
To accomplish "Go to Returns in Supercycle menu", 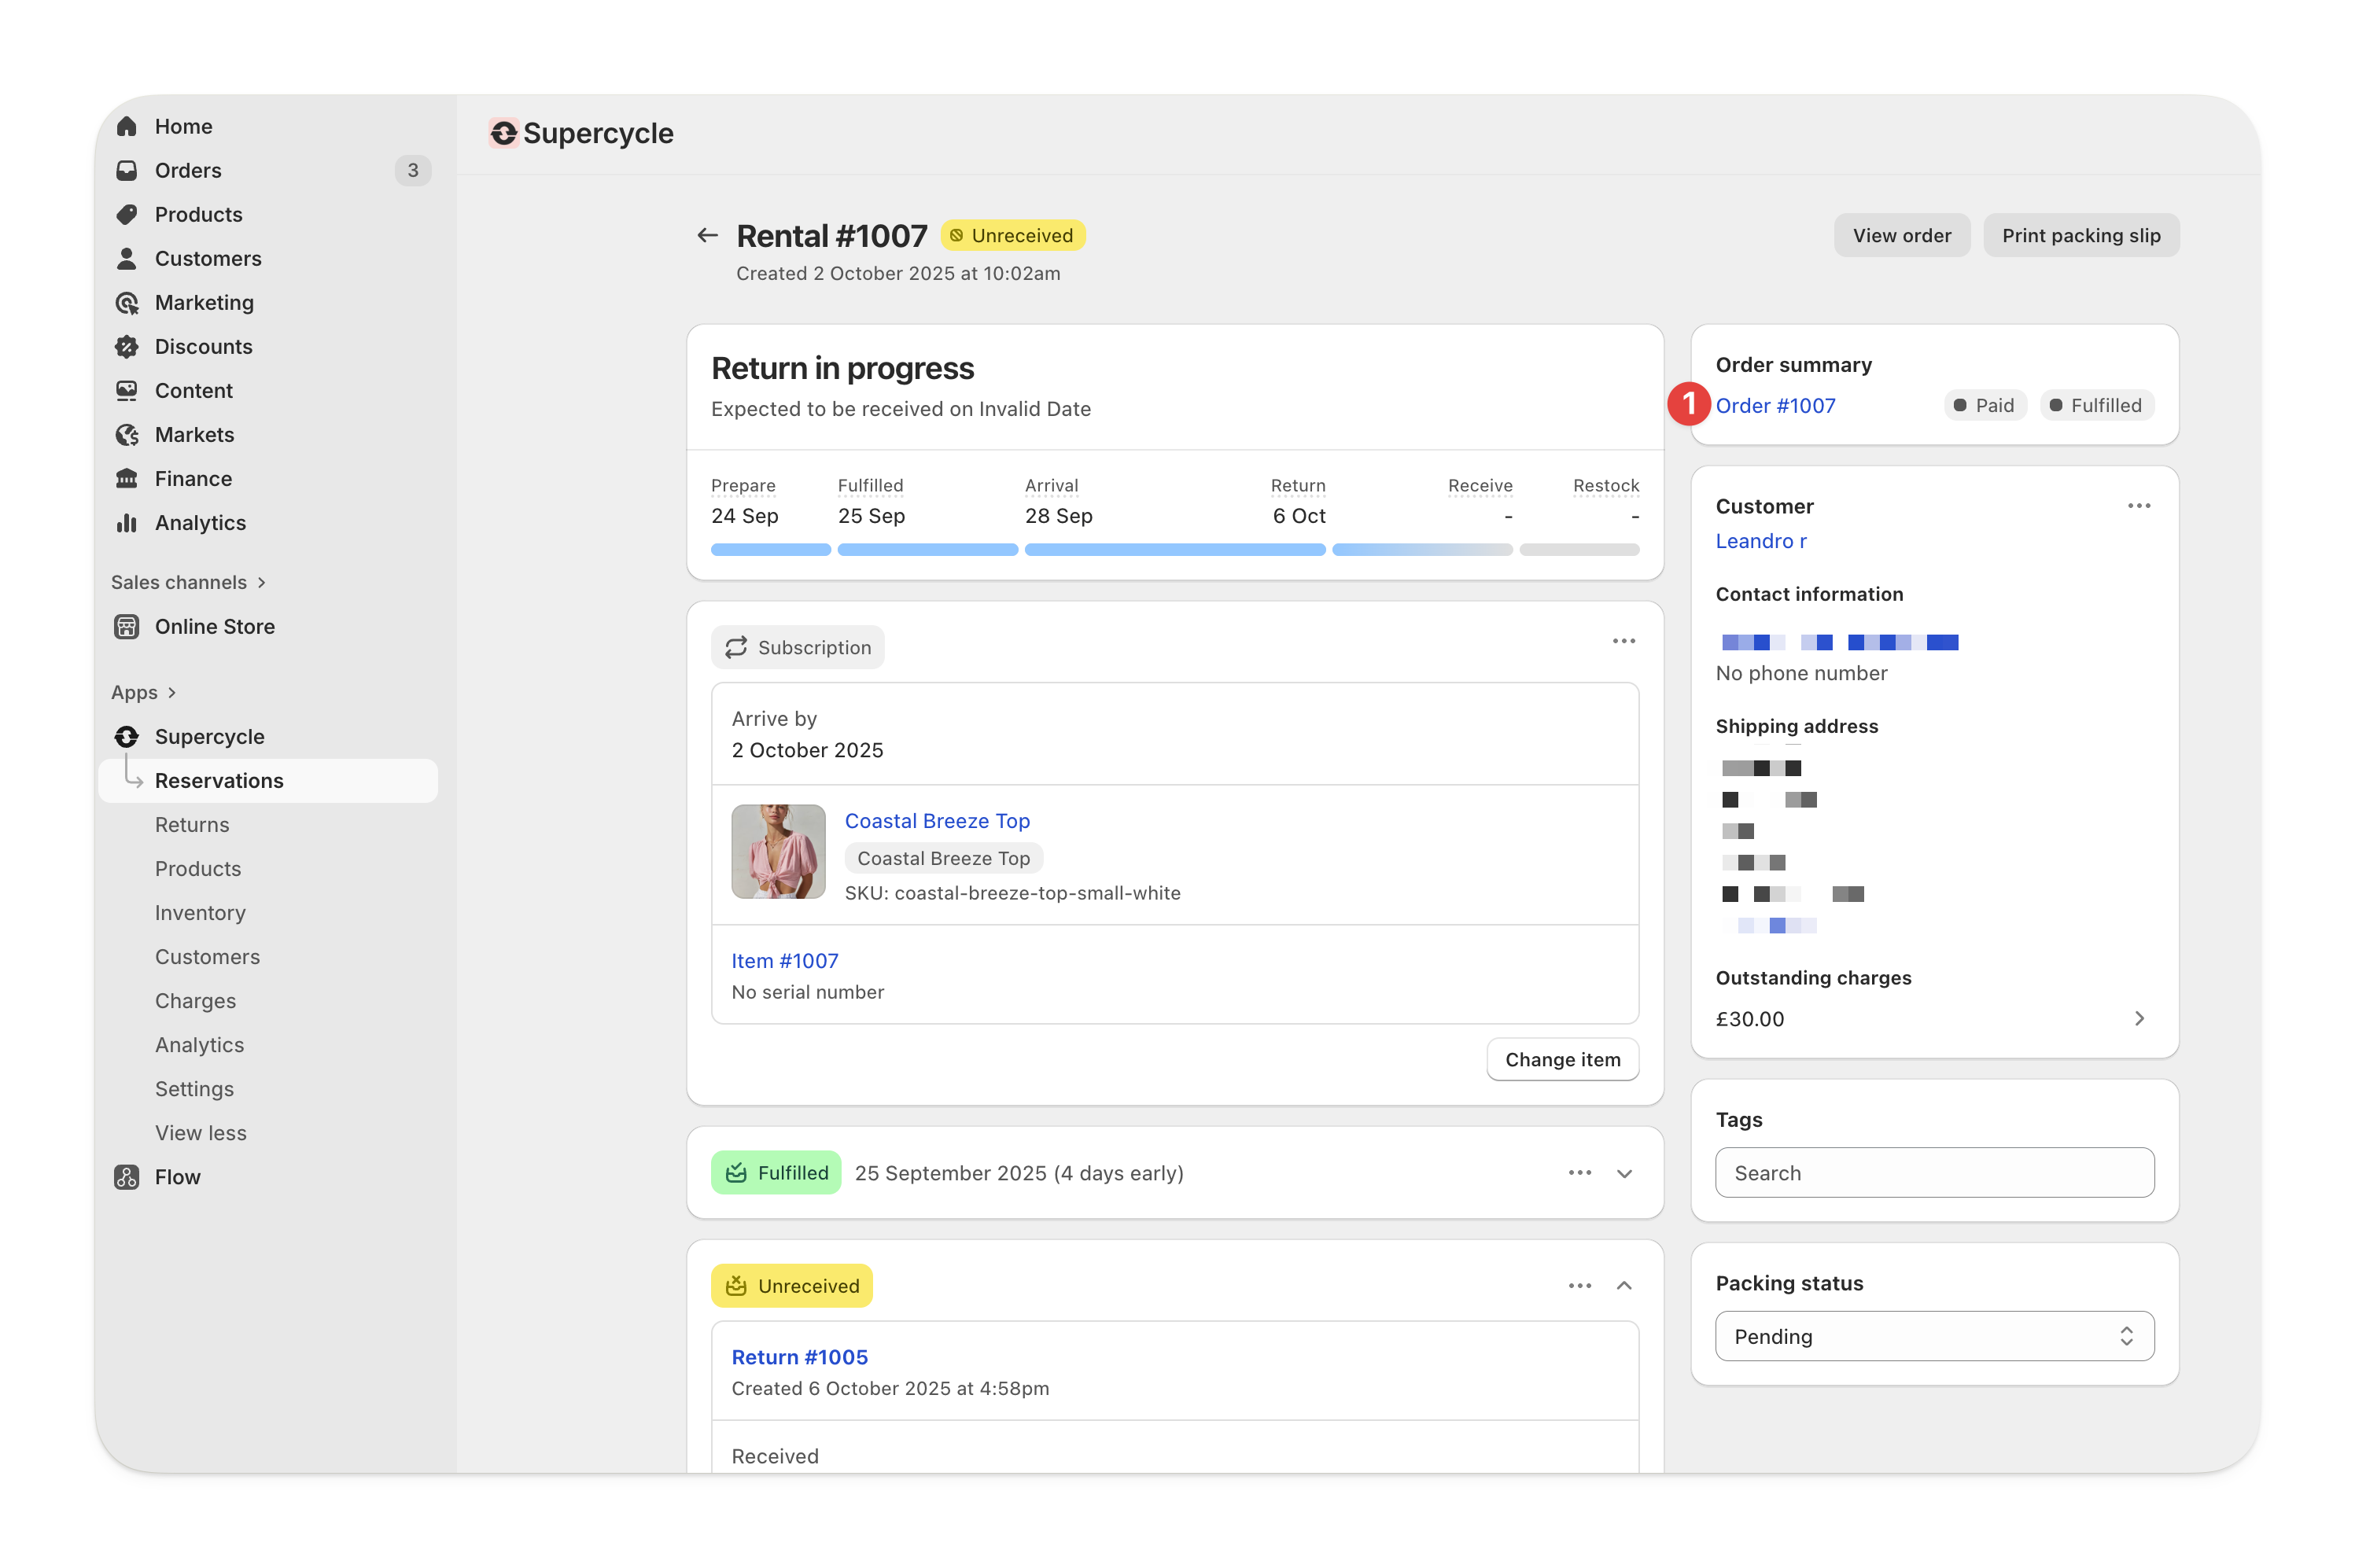I will click(192, 824).
